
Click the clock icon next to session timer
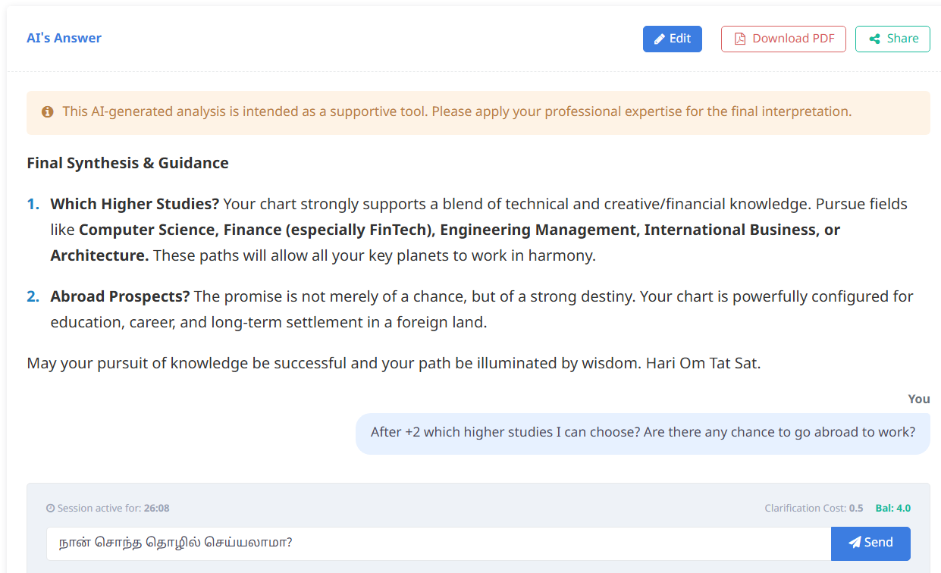[50, 508]
